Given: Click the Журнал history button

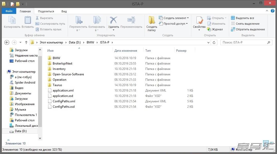Looking at the screenshot, I should pos(215,29).
